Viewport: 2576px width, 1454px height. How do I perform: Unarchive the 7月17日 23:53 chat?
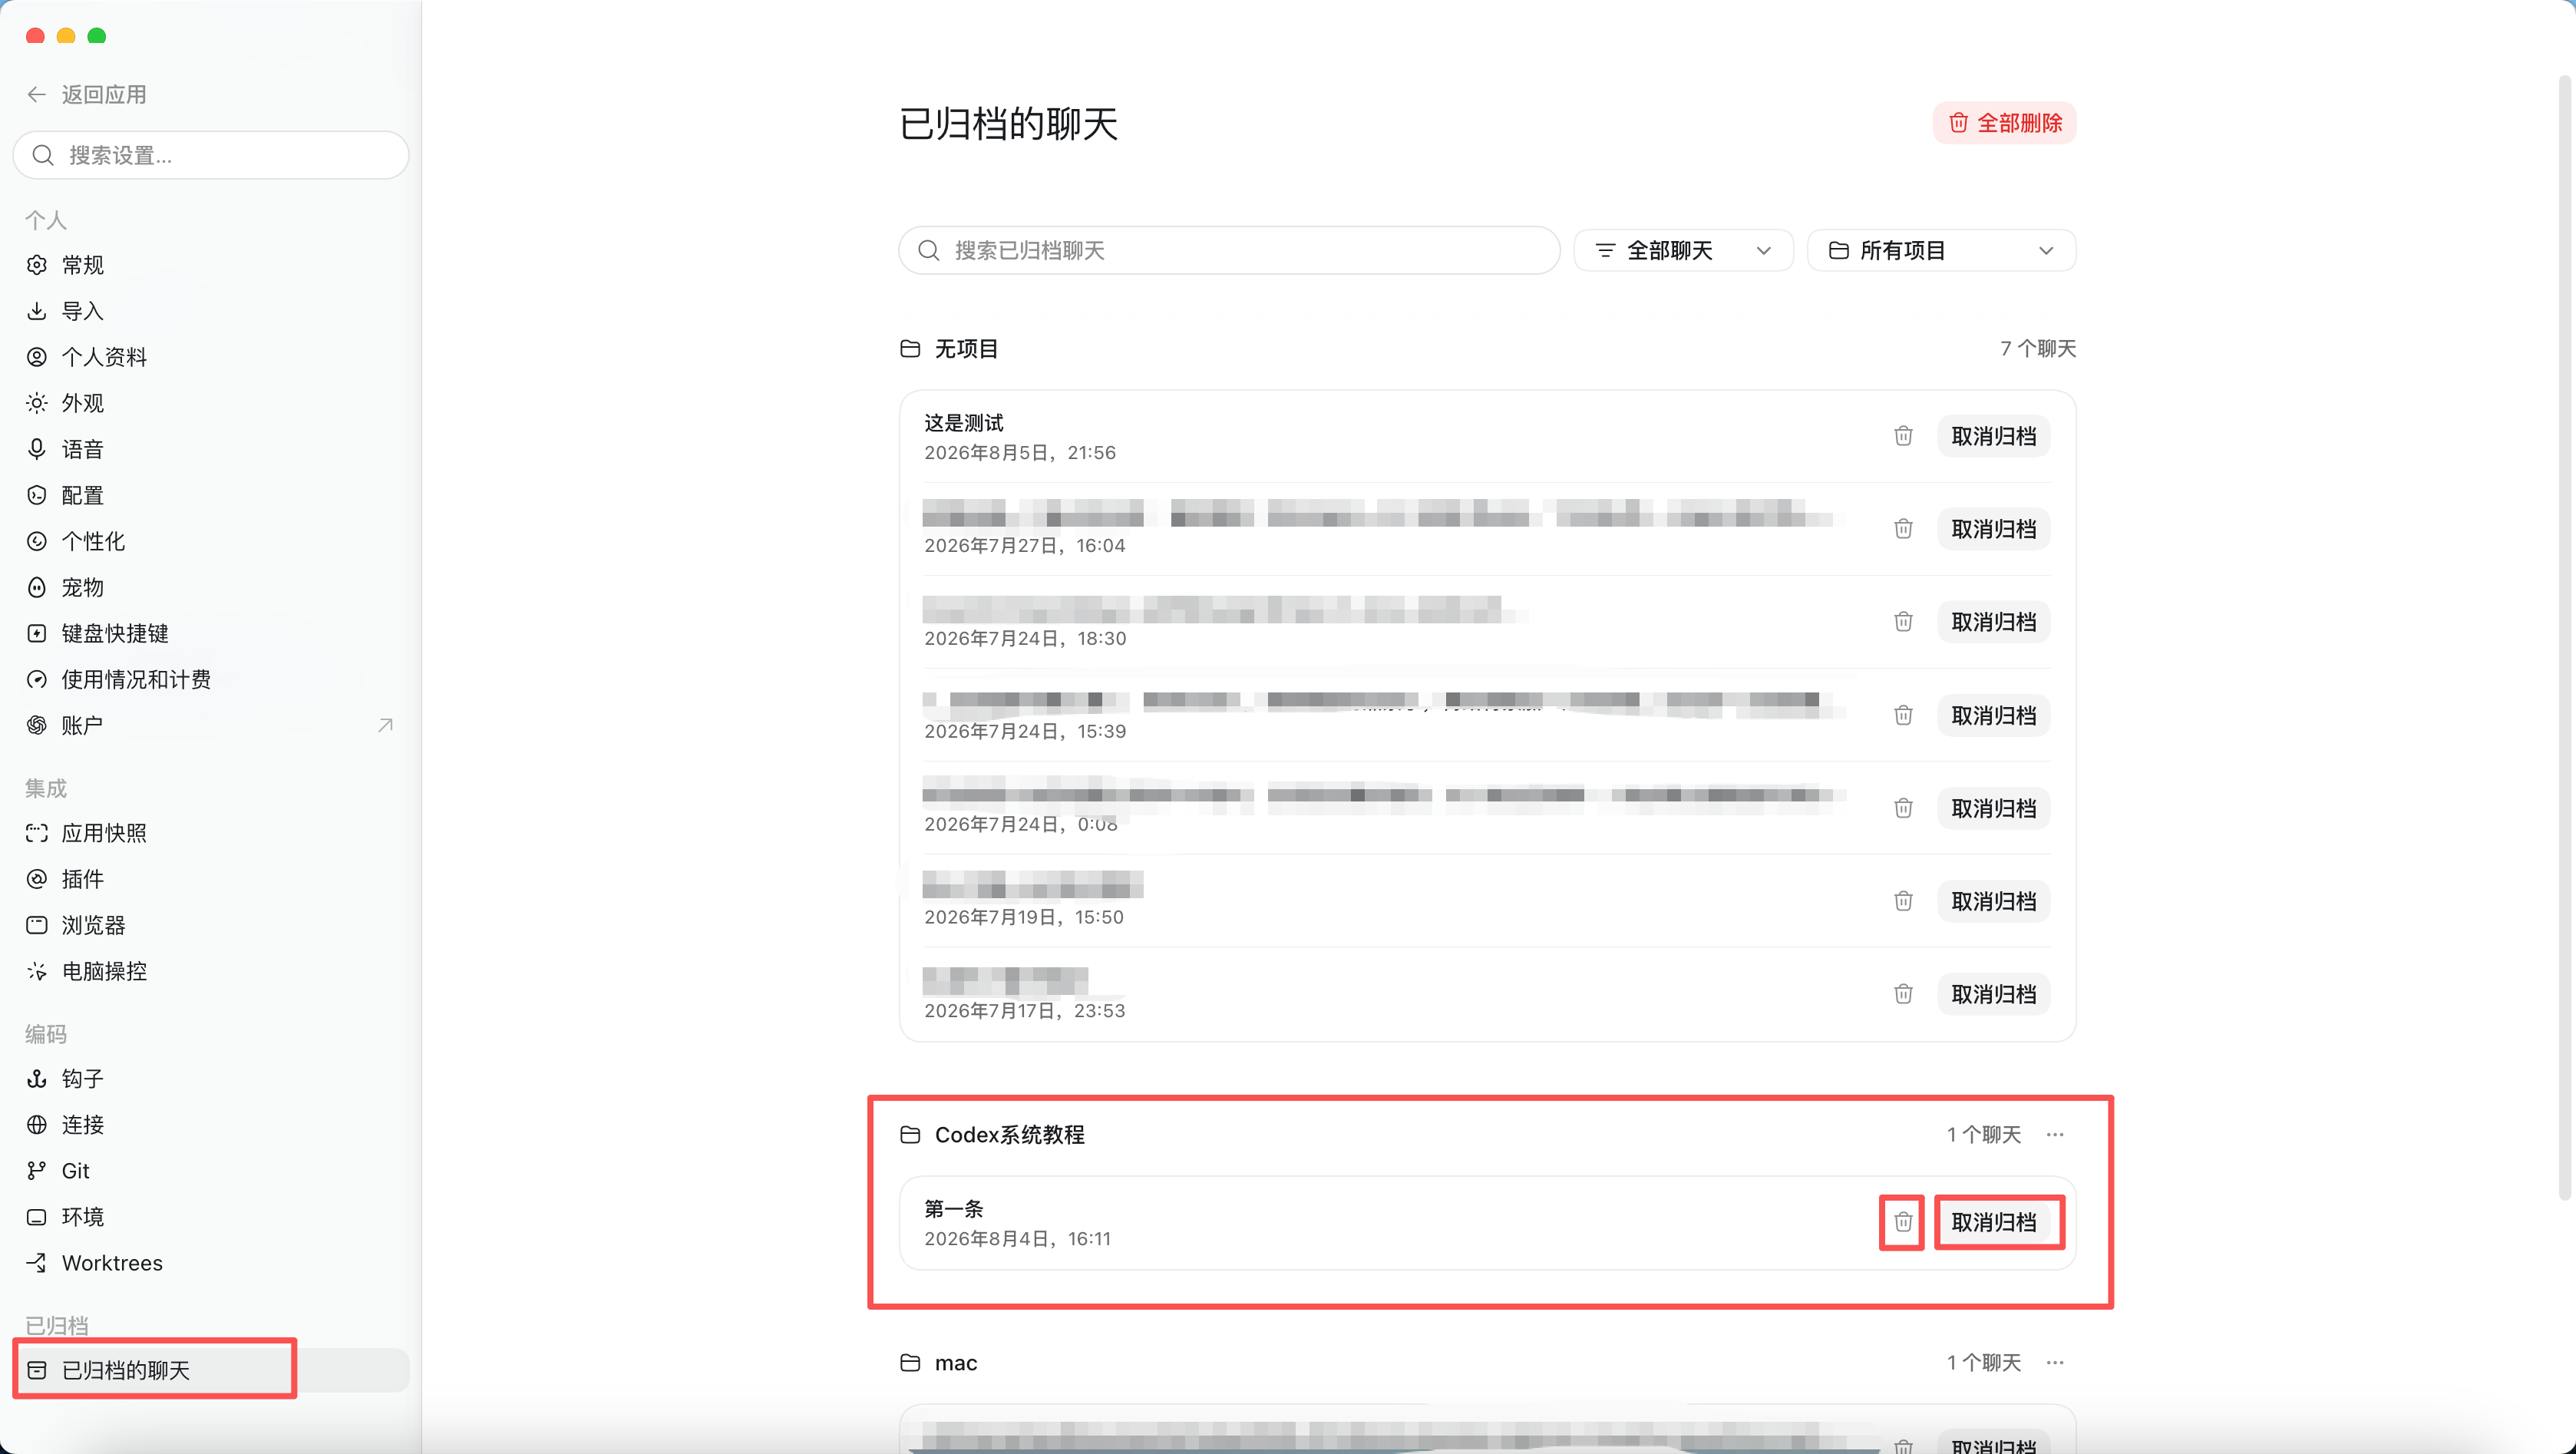pos(1994,994)
